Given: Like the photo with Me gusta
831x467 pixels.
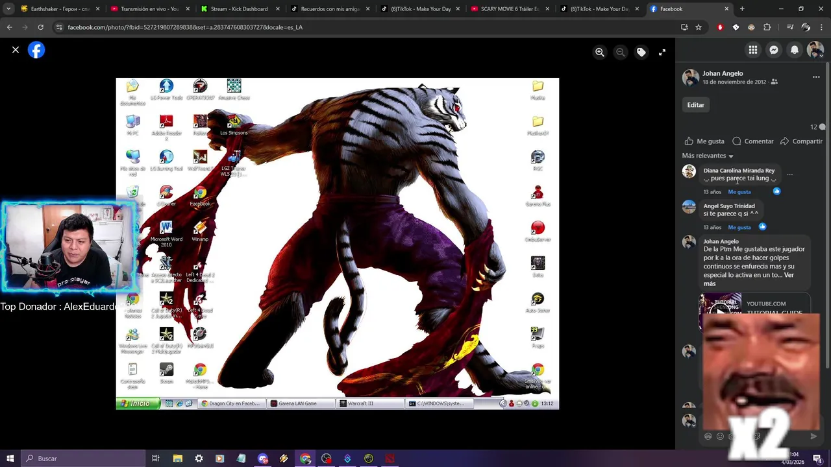Looking at the screenshot, I should coord(704,141).
